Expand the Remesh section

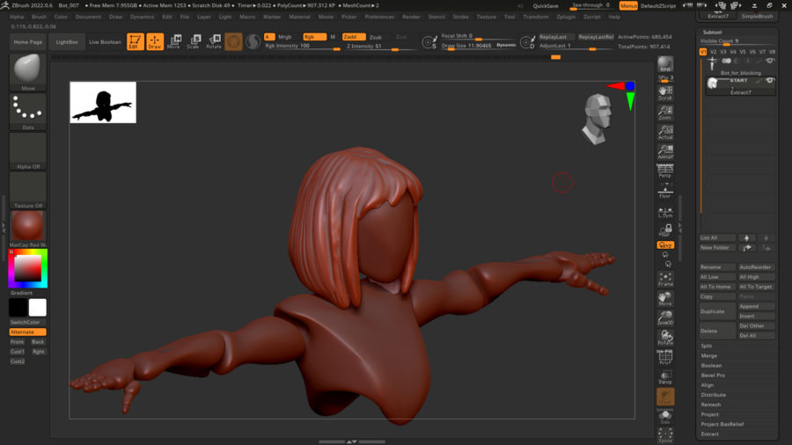click(x=710, y=405)
